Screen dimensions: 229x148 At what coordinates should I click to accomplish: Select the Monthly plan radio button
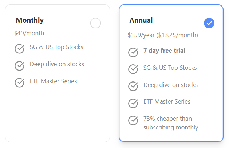tap(95, 23)
